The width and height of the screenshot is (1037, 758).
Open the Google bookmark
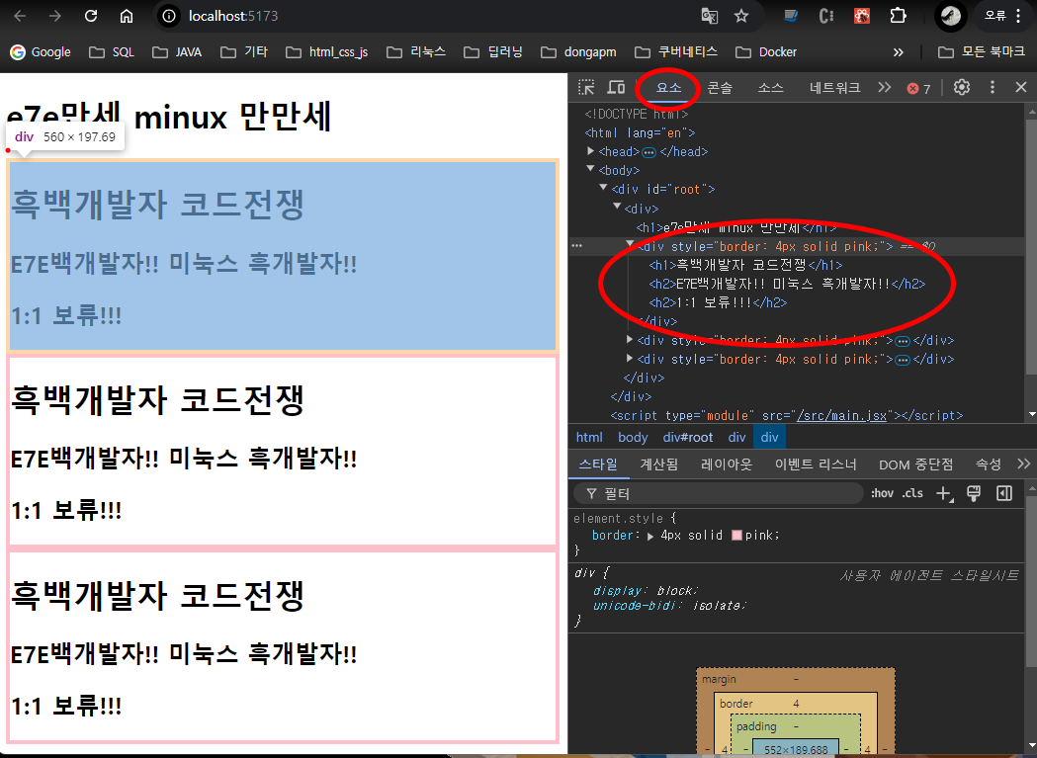(x=41, y=52)
